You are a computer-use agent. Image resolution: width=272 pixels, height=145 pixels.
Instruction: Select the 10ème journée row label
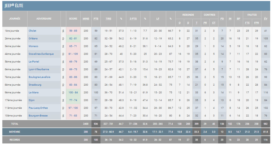click(x=13, y=116)
